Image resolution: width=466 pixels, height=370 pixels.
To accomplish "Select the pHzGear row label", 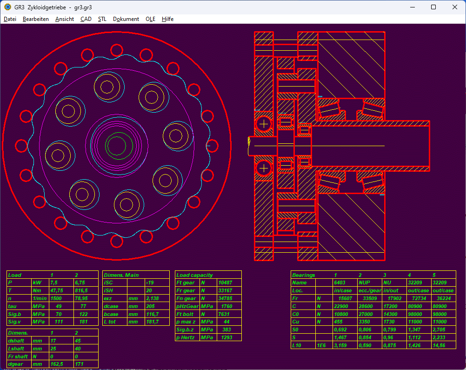I will tap(187, 307).
